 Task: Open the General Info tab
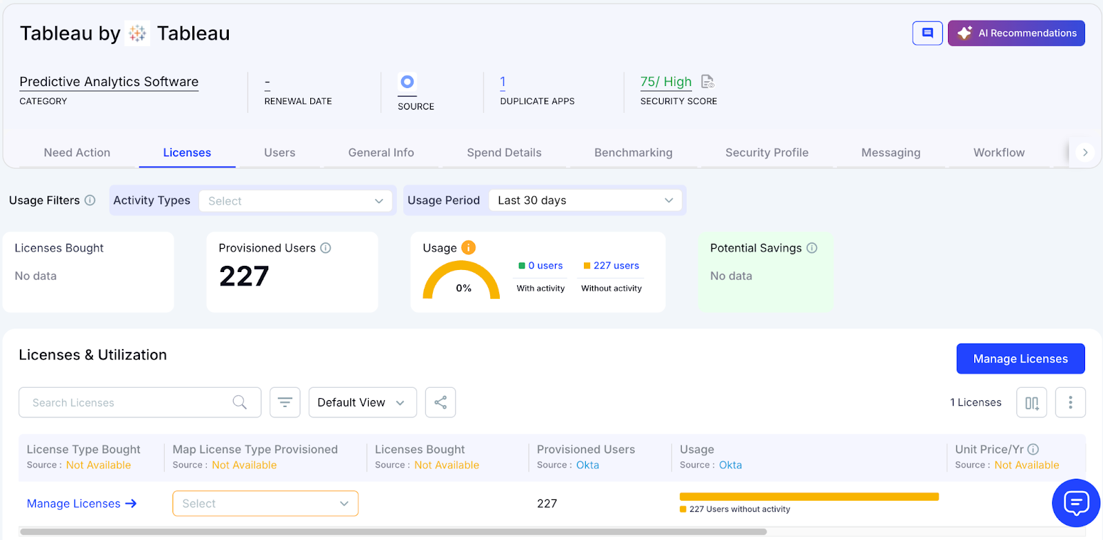tap(381, 153)
